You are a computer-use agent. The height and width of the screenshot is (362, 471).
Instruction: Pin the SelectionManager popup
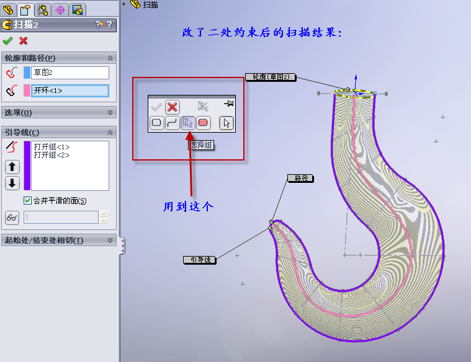point(228,104)
